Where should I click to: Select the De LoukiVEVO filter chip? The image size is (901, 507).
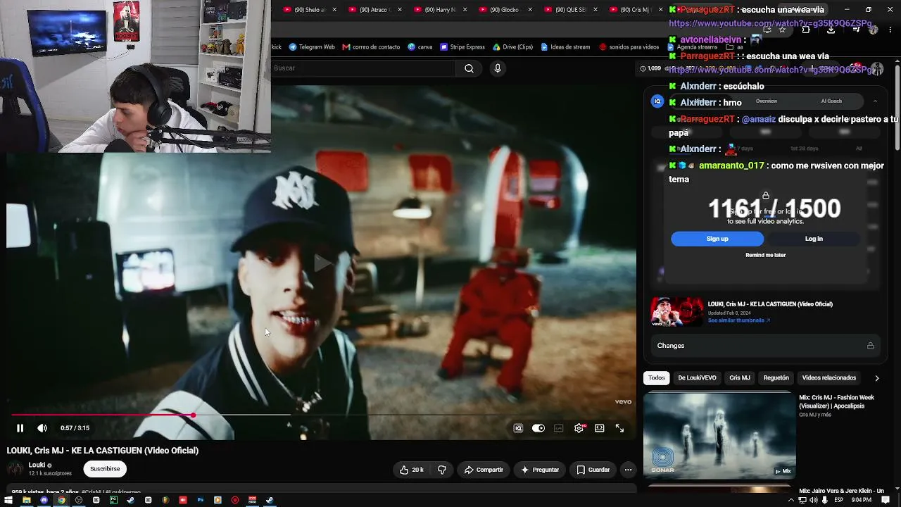(x=697, y=378)
